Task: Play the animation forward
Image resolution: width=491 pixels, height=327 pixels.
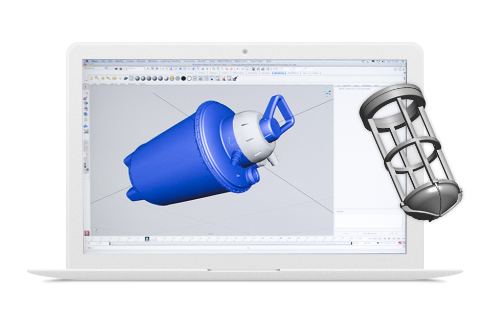Action: pos(389,239)
